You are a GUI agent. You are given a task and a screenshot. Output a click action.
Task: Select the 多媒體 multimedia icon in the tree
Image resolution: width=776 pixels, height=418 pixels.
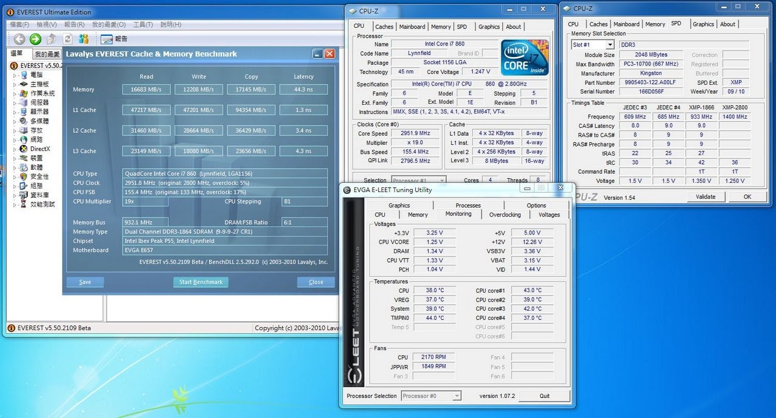click(24, 121)
